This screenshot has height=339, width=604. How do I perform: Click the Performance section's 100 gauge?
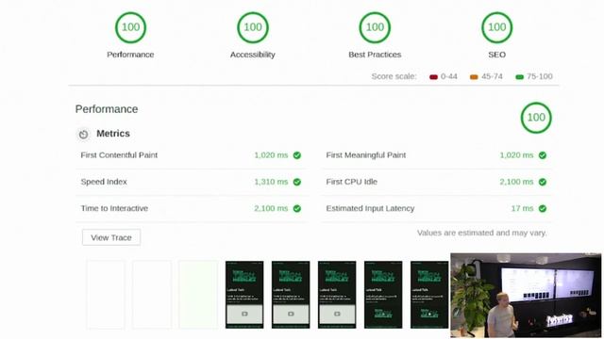536,118
